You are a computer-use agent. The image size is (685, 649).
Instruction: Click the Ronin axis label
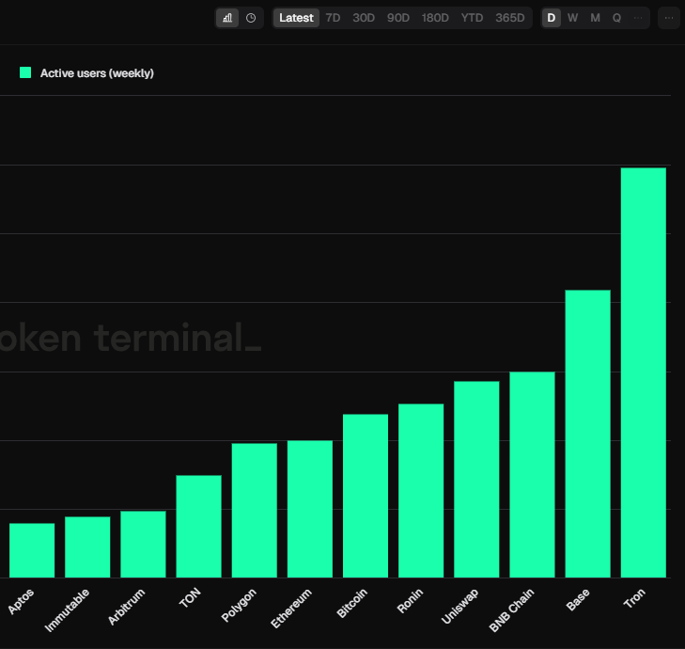(411, 600)
